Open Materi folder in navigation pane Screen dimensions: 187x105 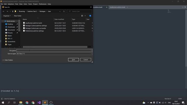click(10, 36)
